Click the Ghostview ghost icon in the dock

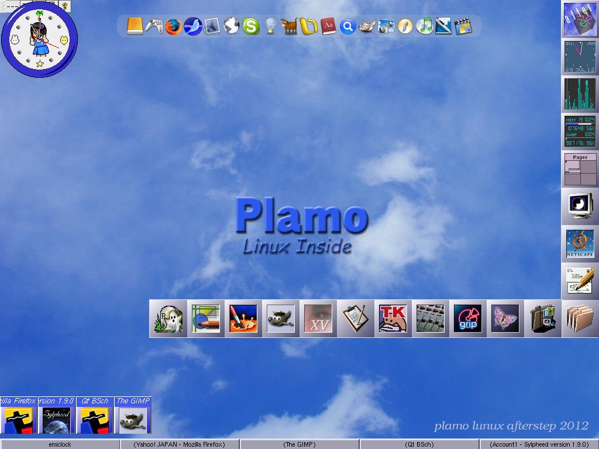168,319
